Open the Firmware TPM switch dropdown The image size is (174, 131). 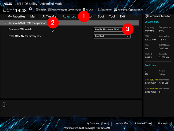pos(112,30)
